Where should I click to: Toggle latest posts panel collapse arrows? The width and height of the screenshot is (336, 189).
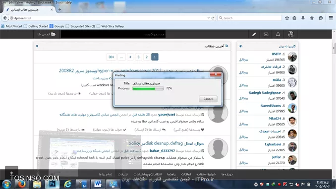(x=37, y=46)
